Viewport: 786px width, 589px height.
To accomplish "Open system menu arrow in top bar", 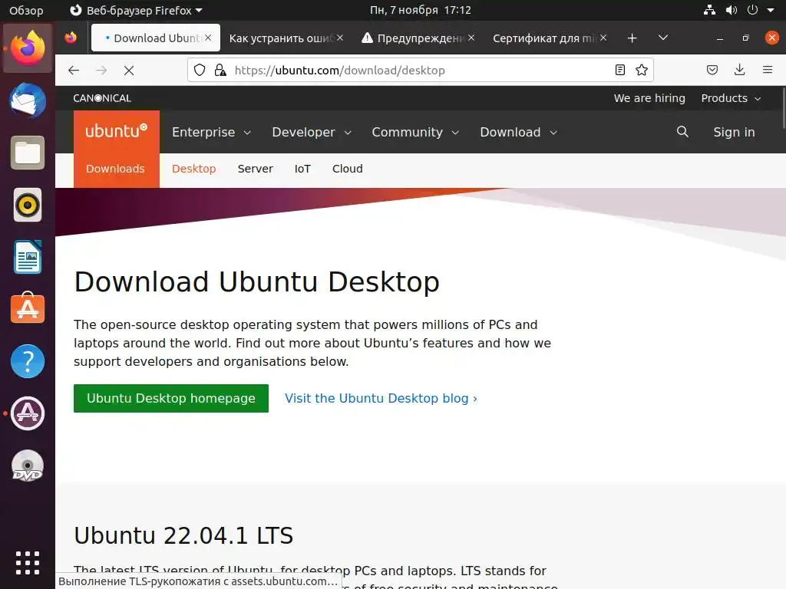I will point(771,10).
